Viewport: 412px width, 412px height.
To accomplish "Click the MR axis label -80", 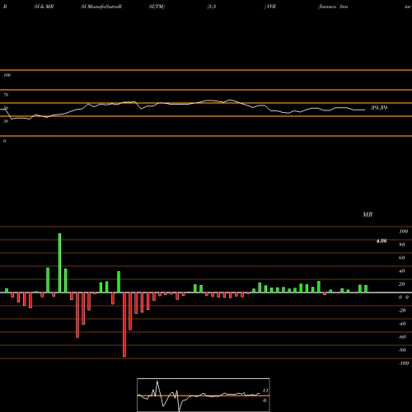I will coord(402,350).
